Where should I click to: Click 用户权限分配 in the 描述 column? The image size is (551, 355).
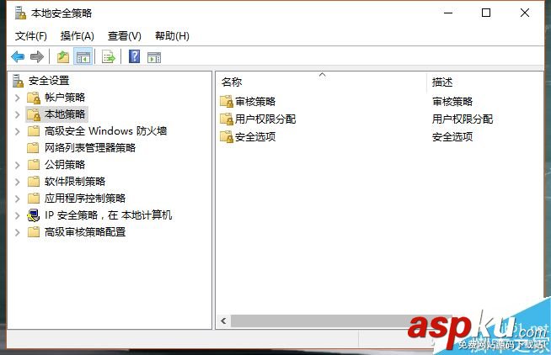pos(463,119)
